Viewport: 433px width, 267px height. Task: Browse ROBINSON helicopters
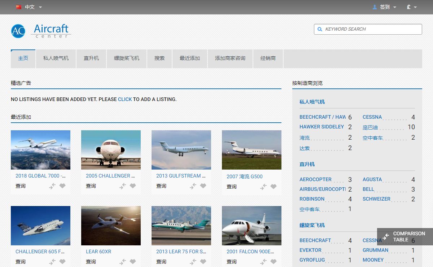pos(312,199)
